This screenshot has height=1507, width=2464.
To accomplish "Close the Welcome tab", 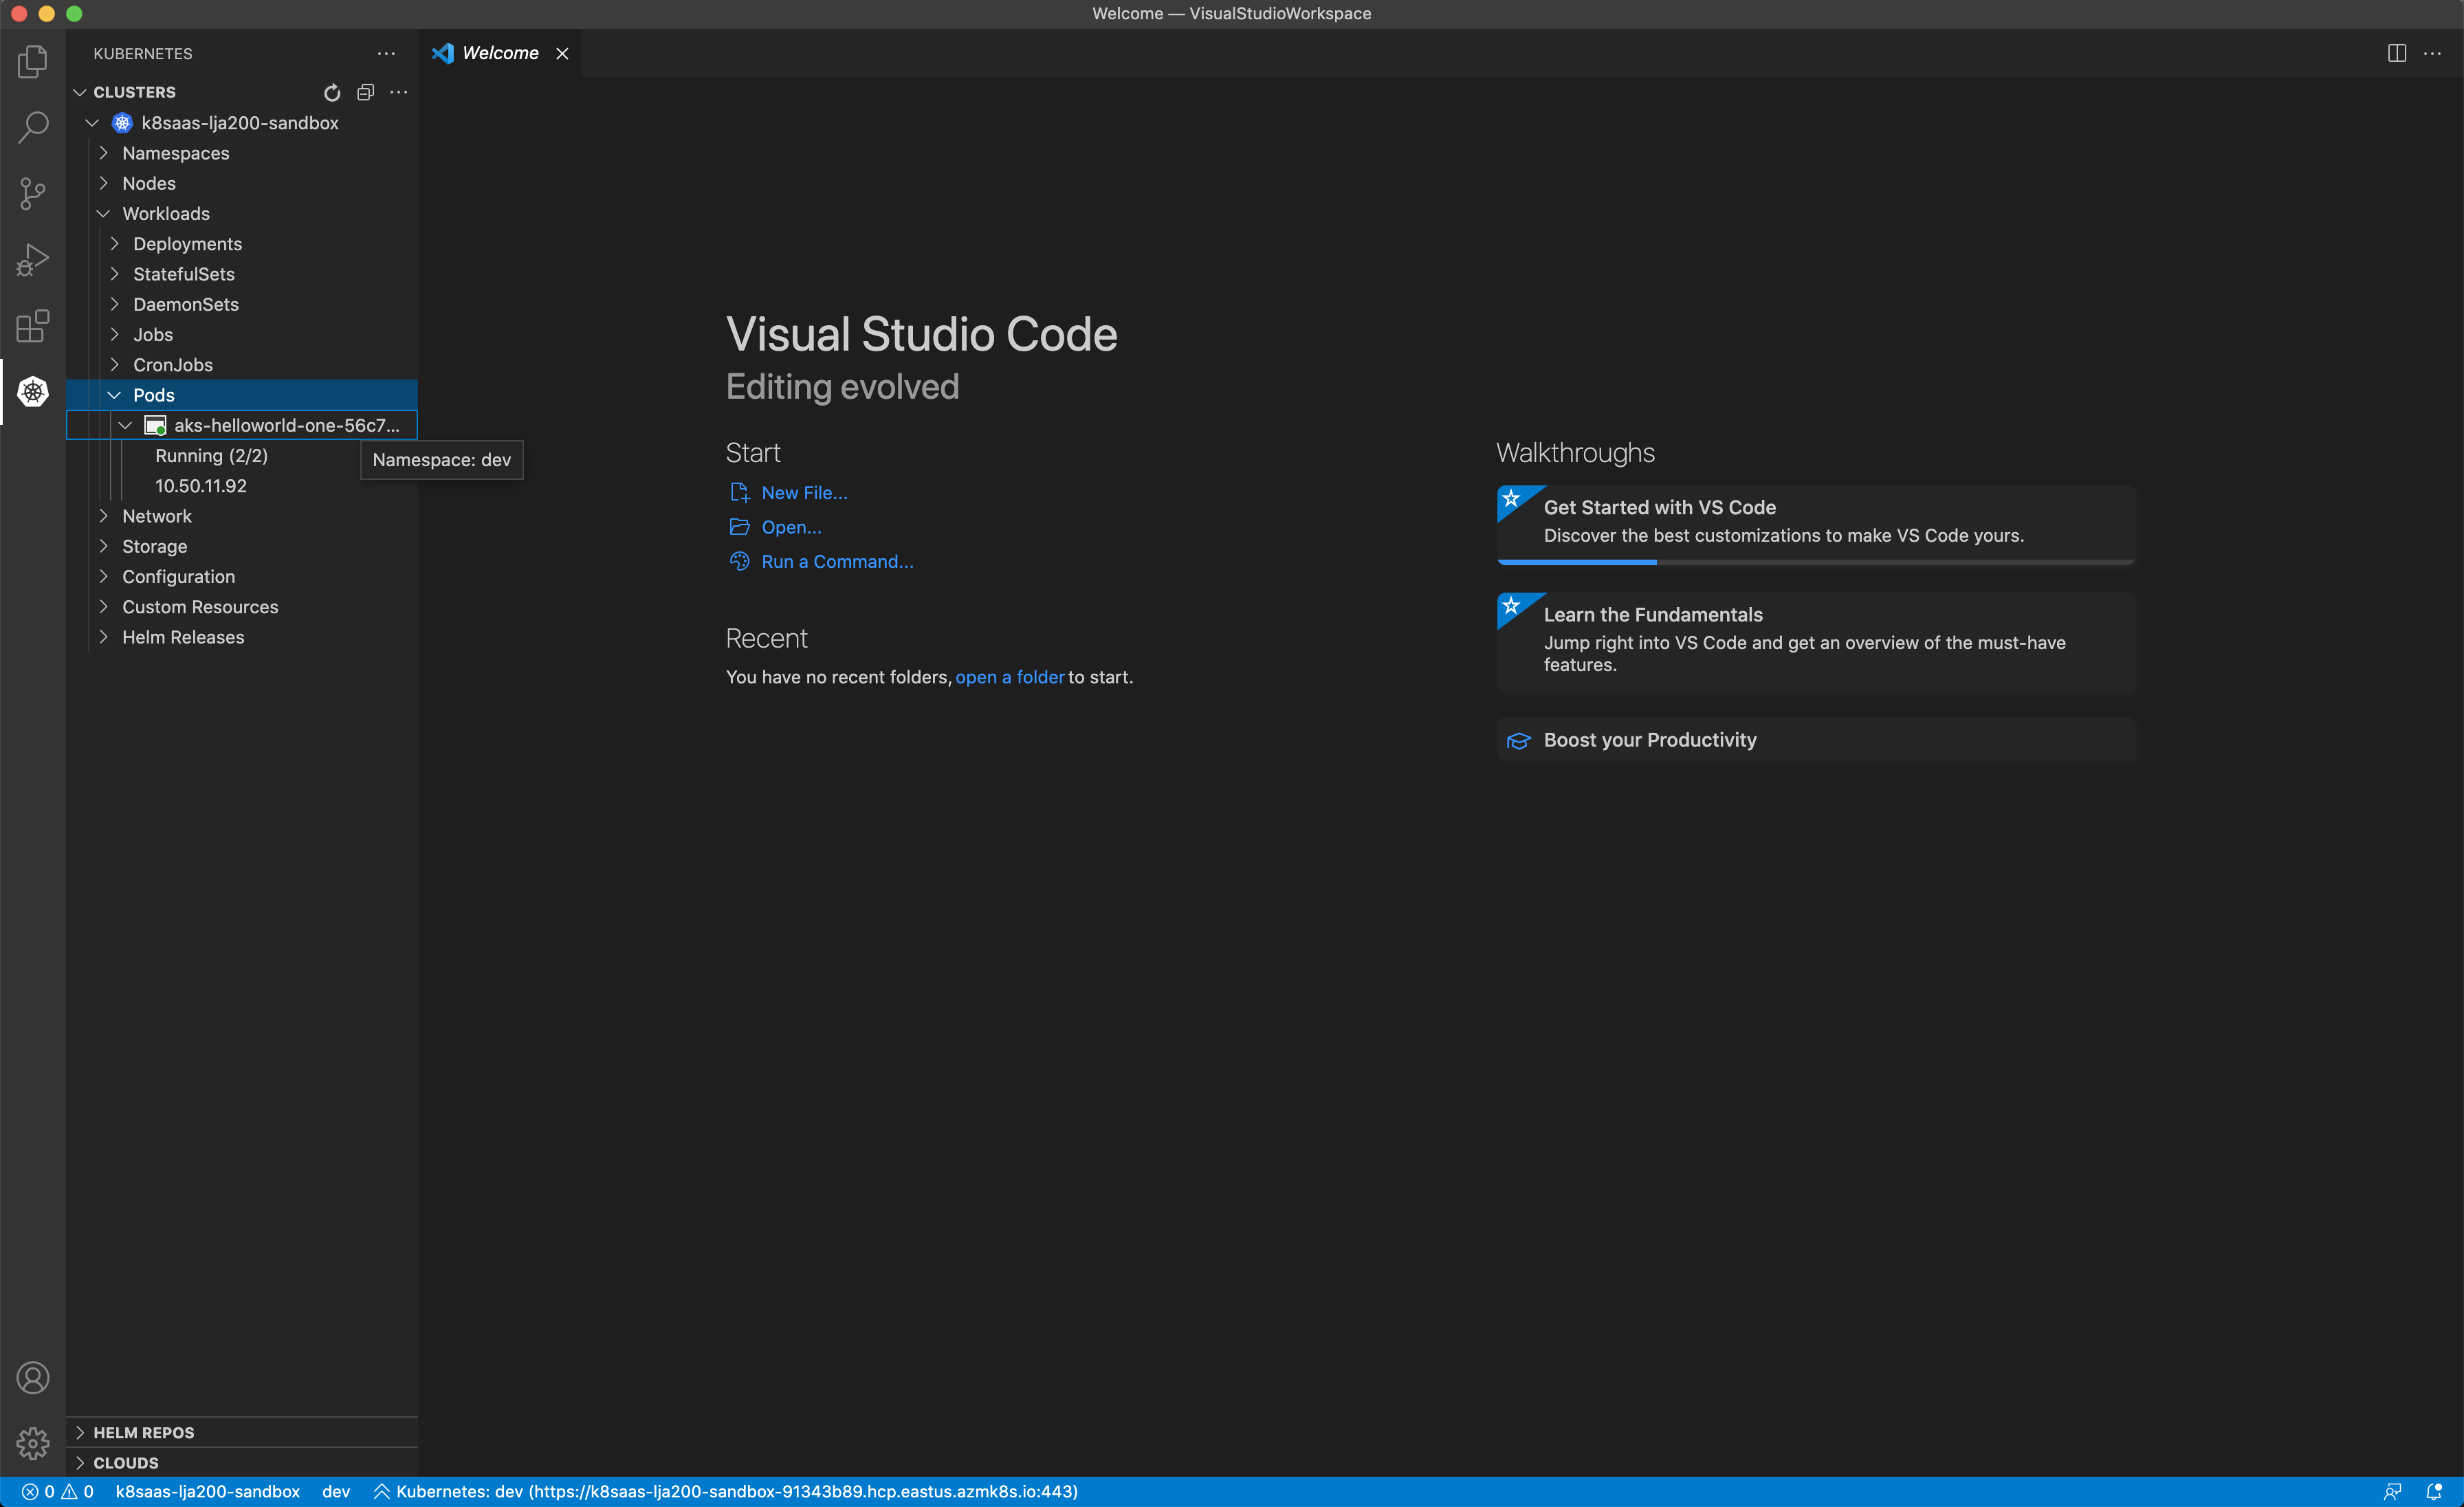I will click(562, 53).
